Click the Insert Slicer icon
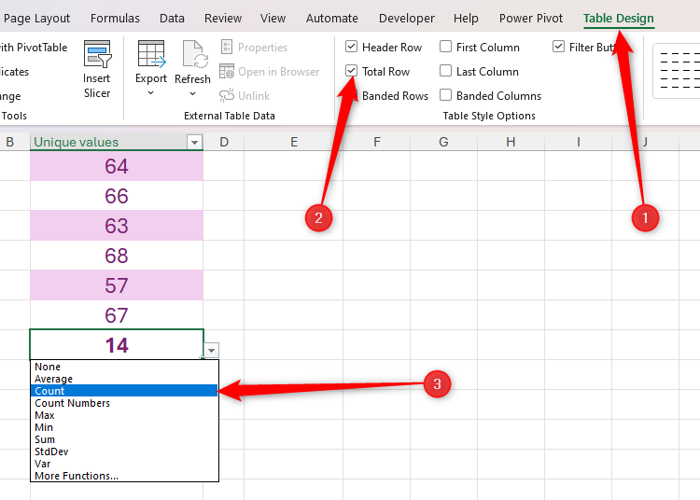 pyautogui.click(x=97, y=56)
